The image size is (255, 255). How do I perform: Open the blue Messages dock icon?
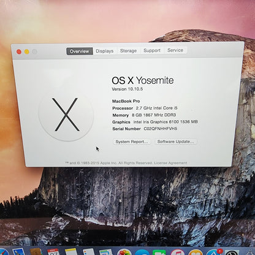pos(142,253)
